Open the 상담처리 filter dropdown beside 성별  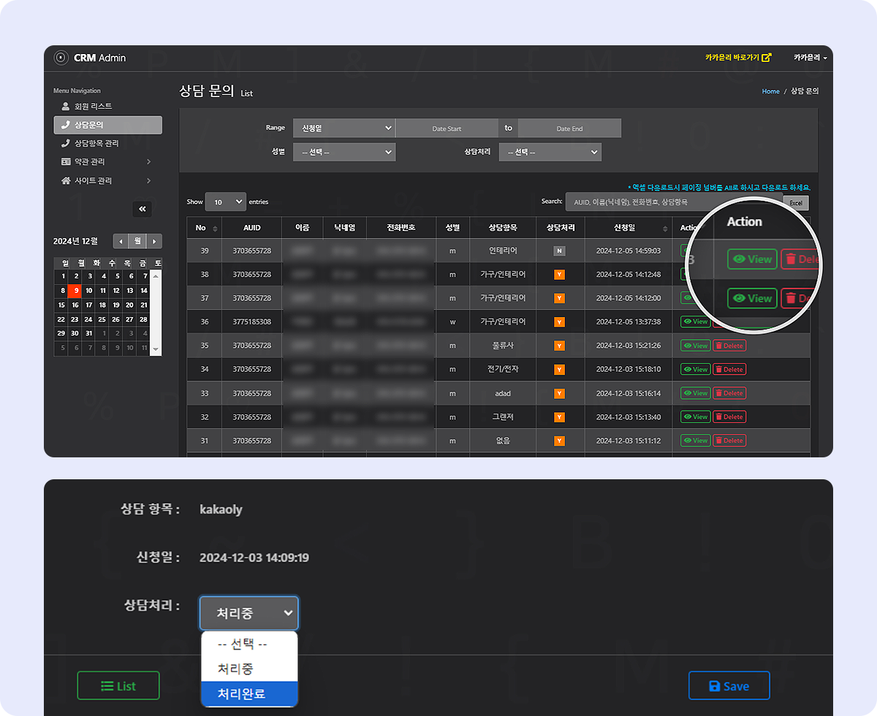click(x=550, y=152)
